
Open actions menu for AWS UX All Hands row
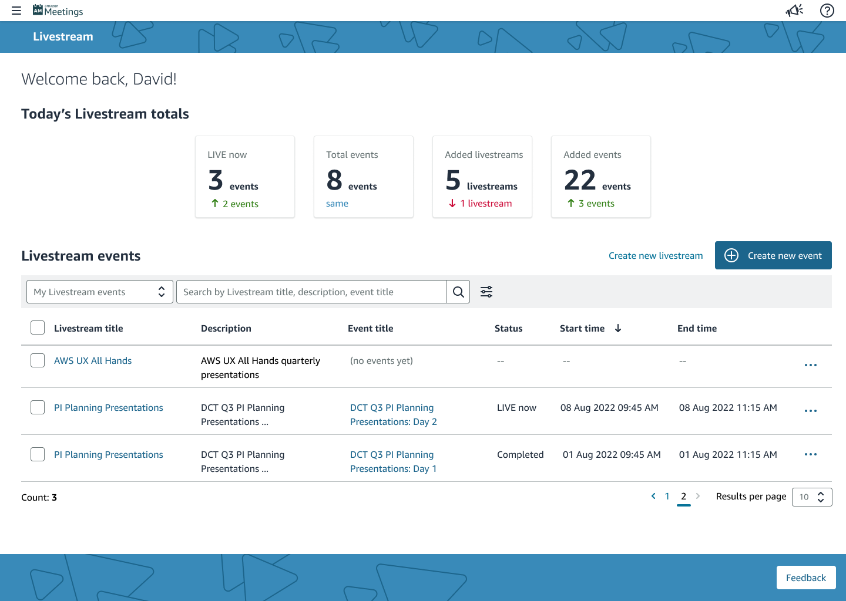(810, 365)
